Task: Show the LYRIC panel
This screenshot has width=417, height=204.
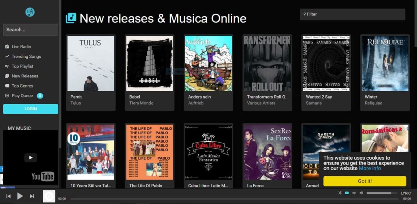Action: 406,193
